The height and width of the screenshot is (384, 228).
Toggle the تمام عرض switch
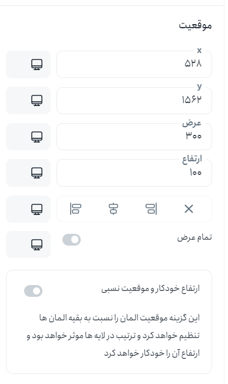[71, 240]
